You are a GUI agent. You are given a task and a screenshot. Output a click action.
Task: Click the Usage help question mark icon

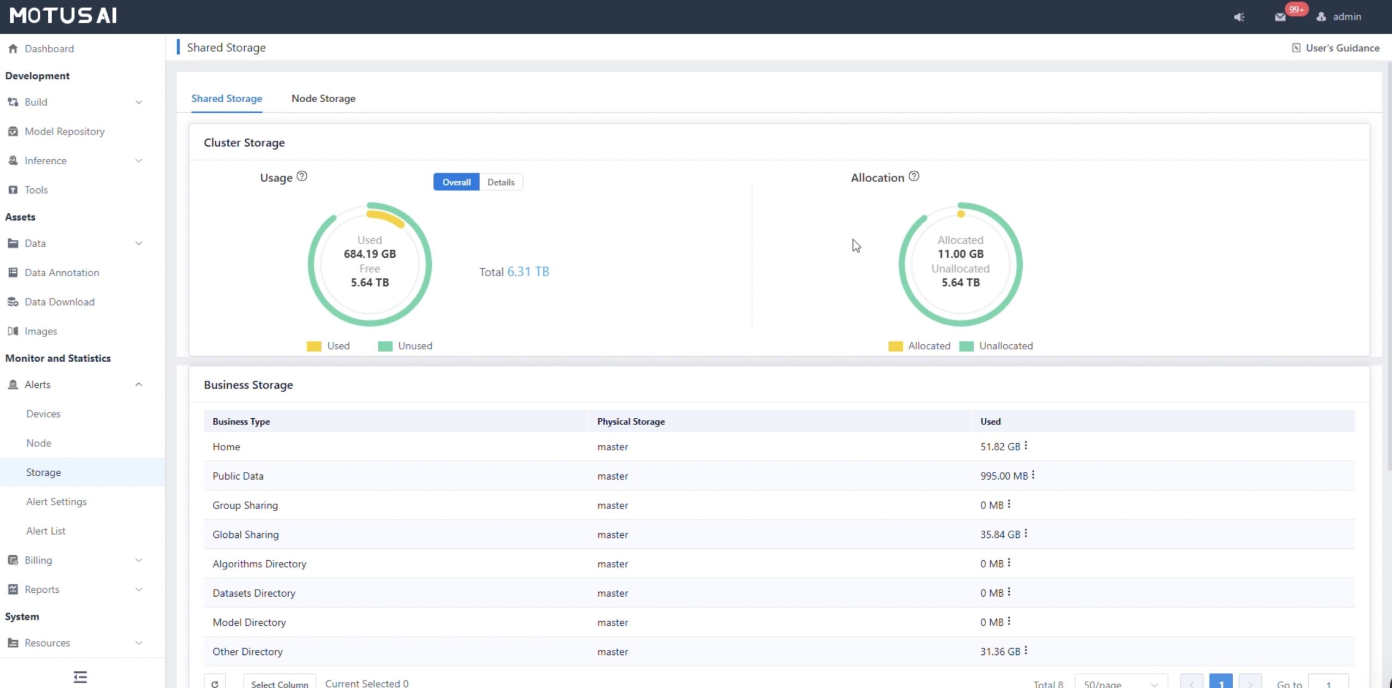[302, 176]
